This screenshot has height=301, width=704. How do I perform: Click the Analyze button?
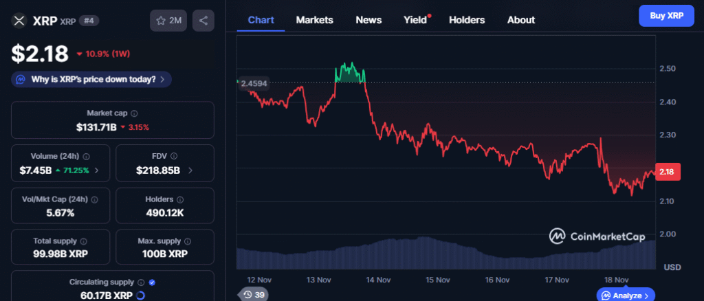(626, 296)
